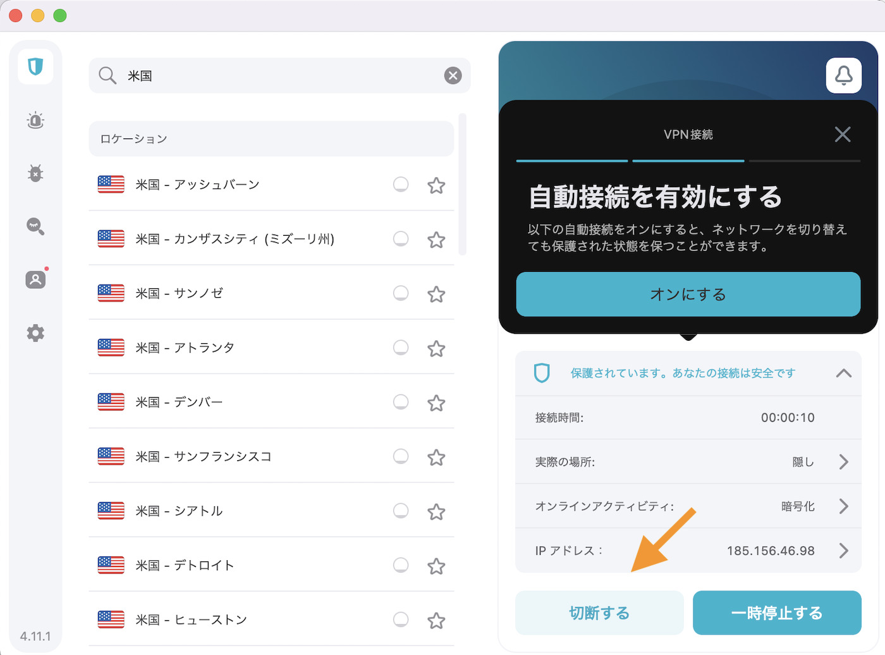Click the shield icon in protection status
This screenshot has width=885, height=655.
pyautogui.click(x=542, y=373)
